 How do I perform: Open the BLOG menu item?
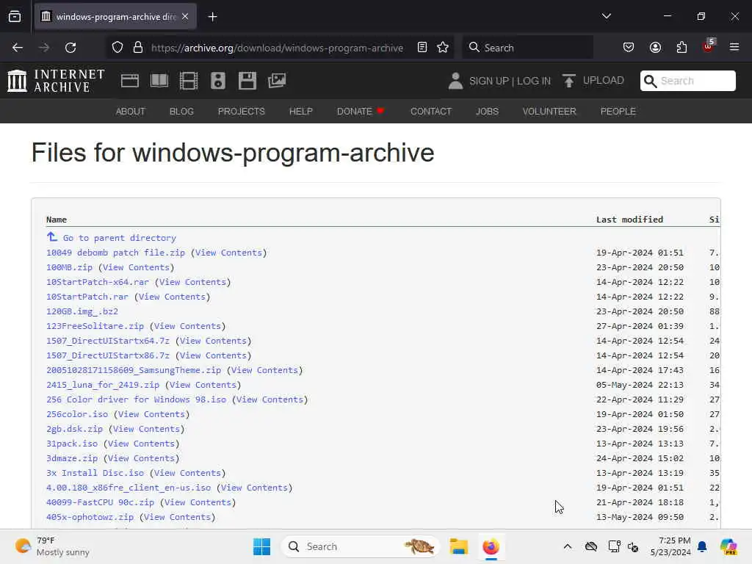[x=181, y=112]
